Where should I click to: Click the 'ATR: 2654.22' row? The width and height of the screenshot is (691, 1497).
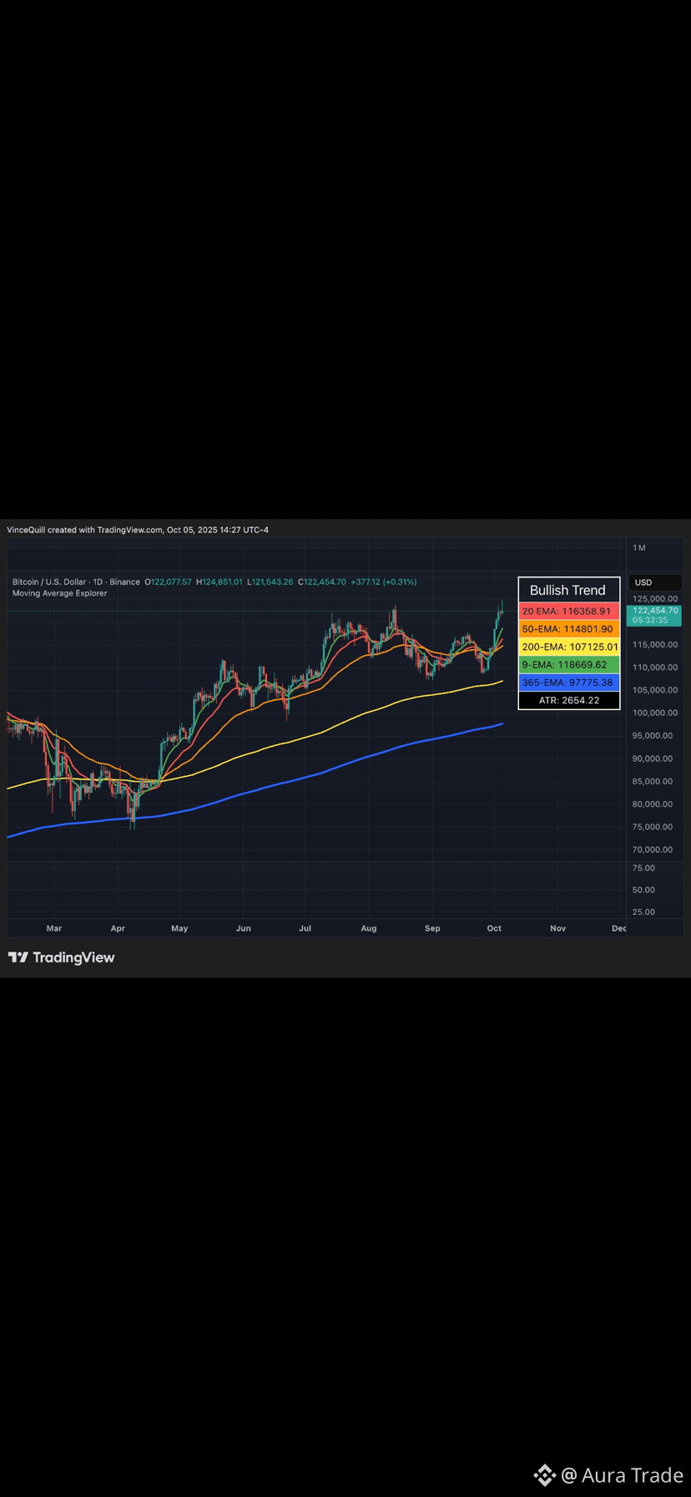(x=568, y=700)
